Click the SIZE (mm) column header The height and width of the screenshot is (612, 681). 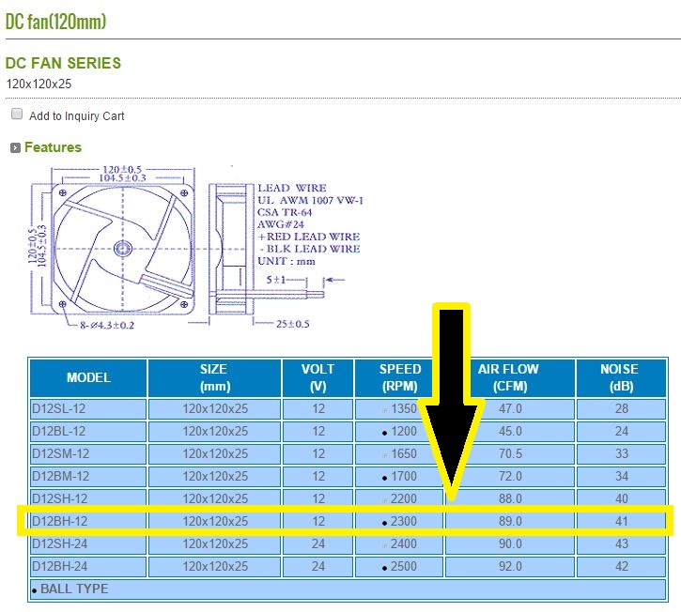[214, 378]
